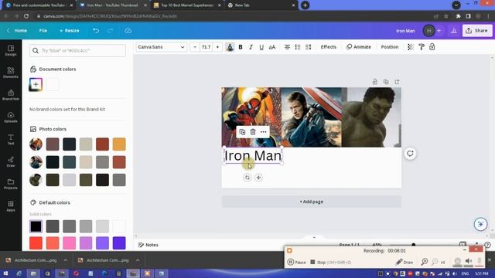This screenshot has width=495, height=278.
Task: Select the Hulk image on canvas
Action: coord(371,117)
